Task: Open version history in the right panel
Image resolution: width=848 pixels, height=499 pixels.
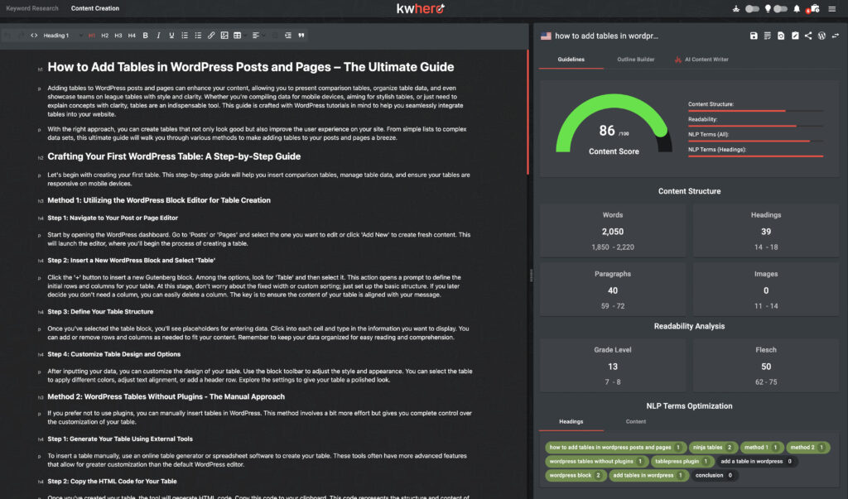Action: tap(781, 36)
